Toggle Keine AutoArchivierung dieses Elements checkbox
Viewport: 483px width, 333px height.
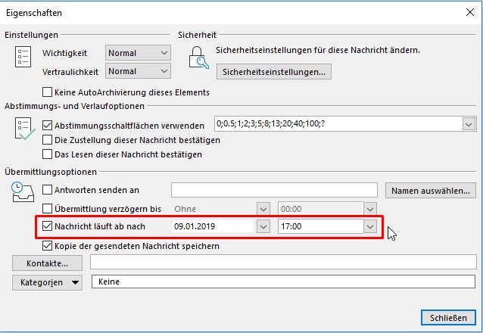coord(47,92)
